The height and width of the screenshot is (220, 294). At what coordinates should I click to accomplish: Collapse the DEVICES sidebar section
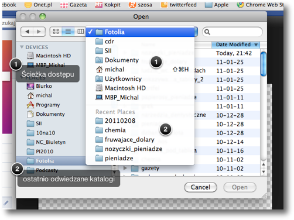[x=22, y=47]
